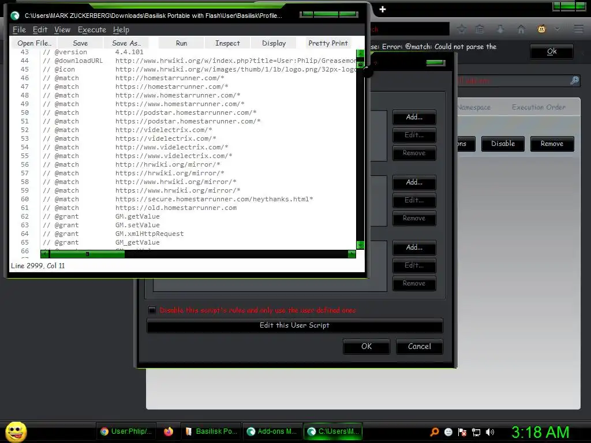Sort by the Namespace column header
This screenshot has width=591, height=443.
[x=474, y=107]
